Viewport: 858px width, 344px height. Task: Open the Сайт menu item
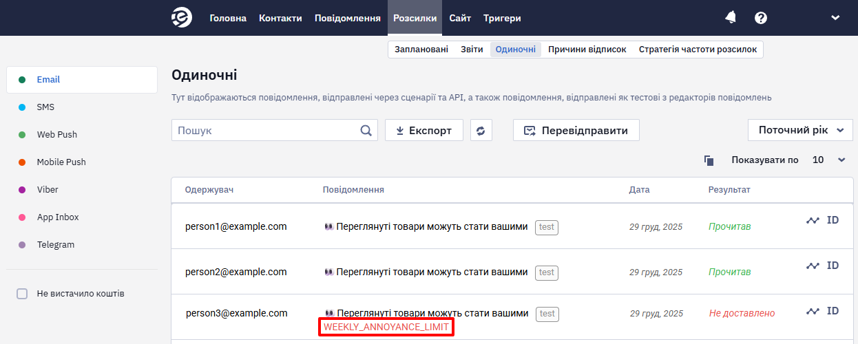460,18
